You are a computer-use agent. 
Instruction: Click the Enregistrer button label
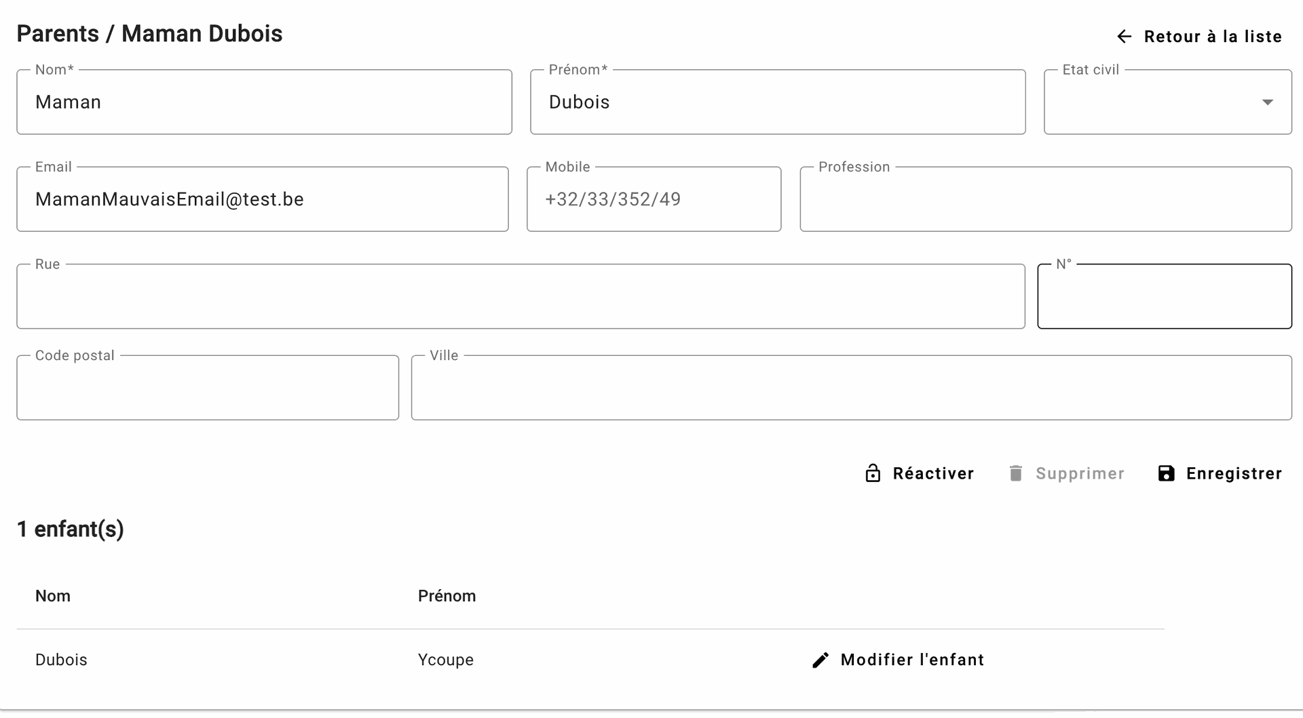[x=1234, y=473]
